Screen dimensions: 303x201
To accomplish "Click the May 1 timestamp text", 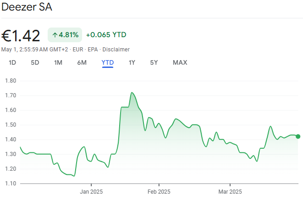I will pyautogui.click(x=34, y=50).
